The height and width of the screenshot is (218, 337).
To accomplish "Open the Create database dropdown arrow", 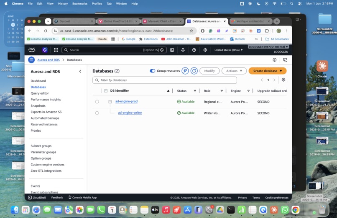I will (x=281, y=71).
